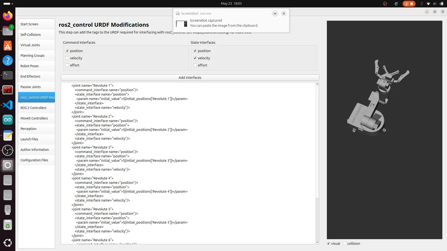Enable the collision checkbox below robot view
This screenshot has width=447, height=251.
click(x=344, y=243)
